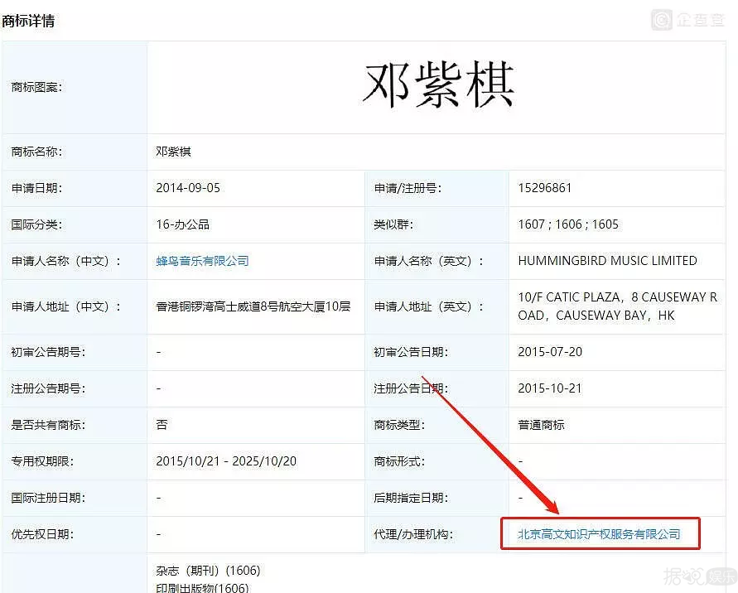The image size is (738, 593).
Task: Select label 商标类型:
Action: (x=399, y=425)
